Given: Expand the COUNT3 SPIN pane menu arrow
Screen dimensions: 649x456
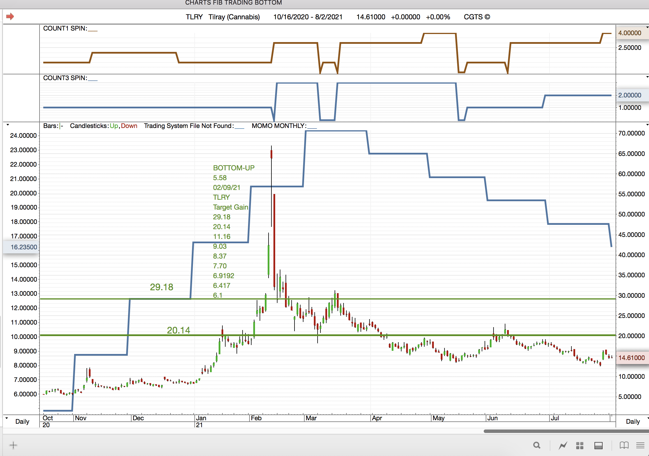Looking at the screenshot, I should pos(647,77).
